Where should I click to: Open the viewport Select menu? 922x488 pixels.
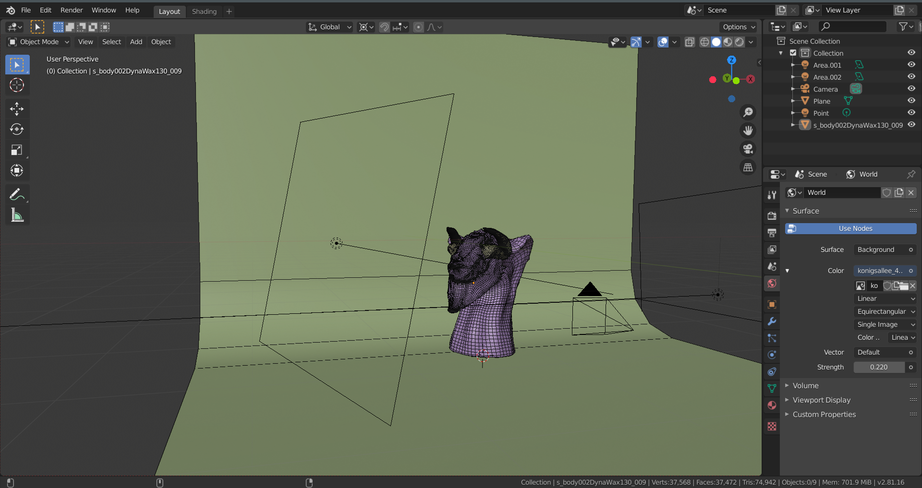[111, 42]
